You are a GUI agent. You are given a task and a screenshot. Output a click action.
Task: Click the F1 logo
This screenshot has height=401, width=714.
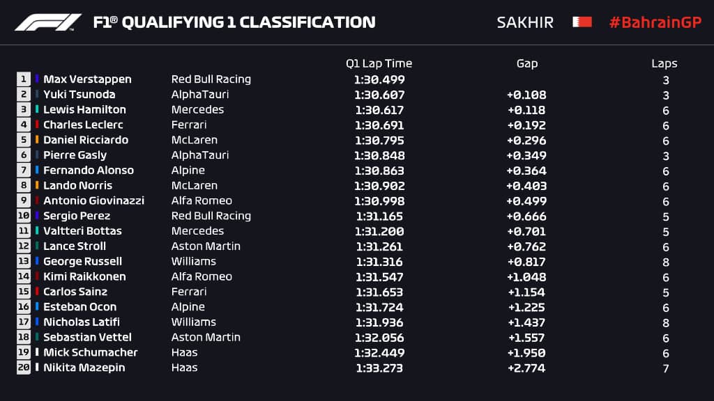tap(48, 22)
